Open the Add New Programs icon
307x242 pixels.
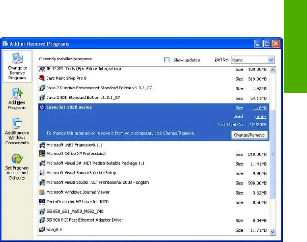pyautogui.click(x=17, y=94)
